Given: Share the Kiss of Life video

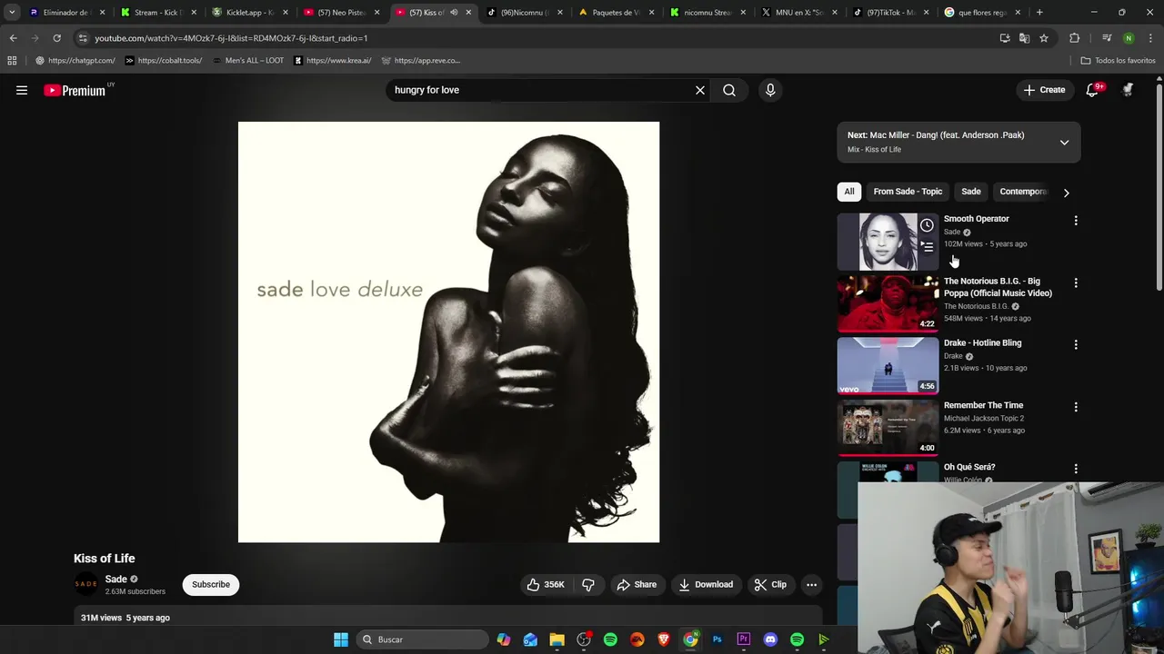Looking at the screenshot, I should [637, 585].
